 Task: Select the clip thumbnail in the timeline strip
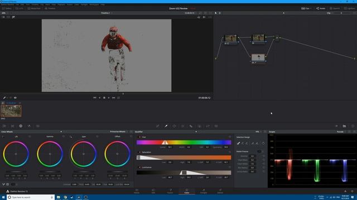(11, 111)
